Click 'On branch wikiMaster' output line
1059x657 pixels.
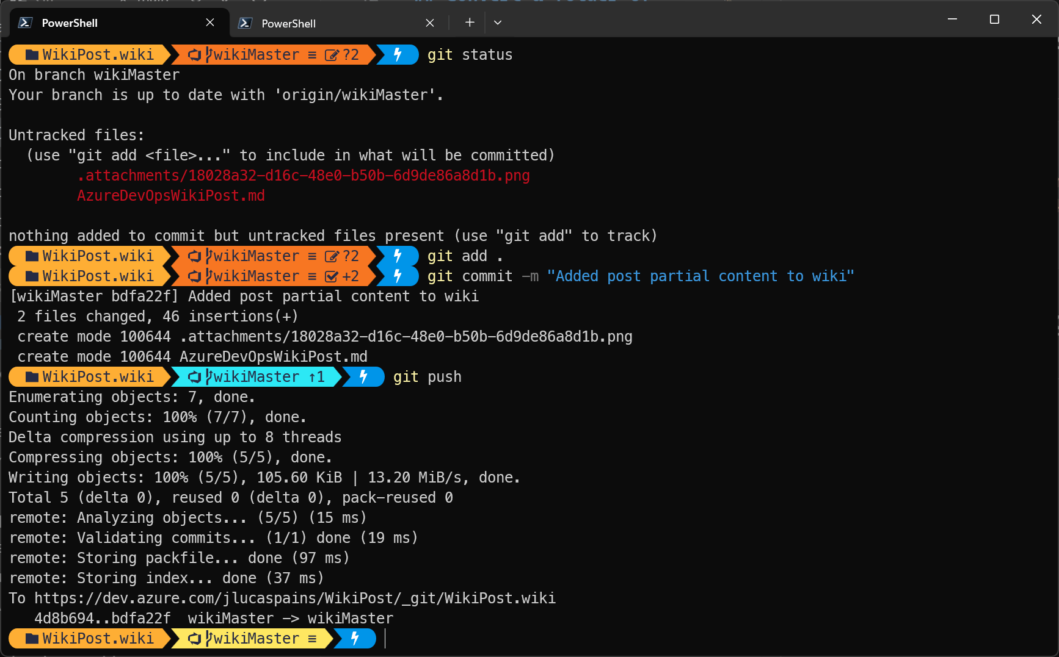[x=94, y=75]
